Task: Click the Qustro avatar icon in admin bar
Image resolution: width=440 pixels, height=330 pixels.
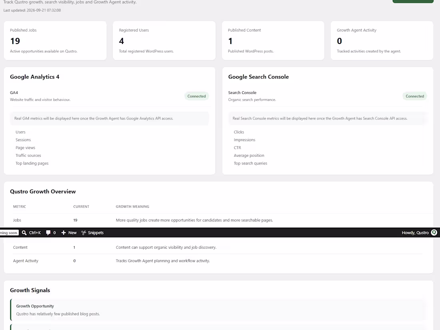Action: (x=434, y=232)
